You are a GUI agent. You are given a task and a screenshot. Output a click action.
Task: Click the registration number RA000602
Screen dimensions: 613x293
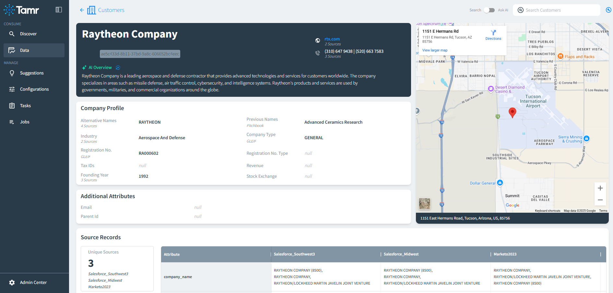148,153
